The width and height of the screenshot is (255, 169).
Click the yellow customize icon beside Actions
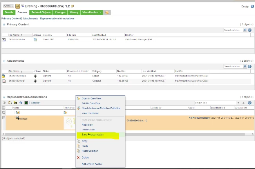18,6
